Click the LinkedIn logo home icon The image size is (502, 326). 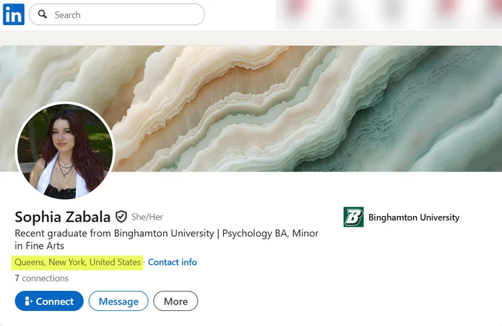pos(13,14)
